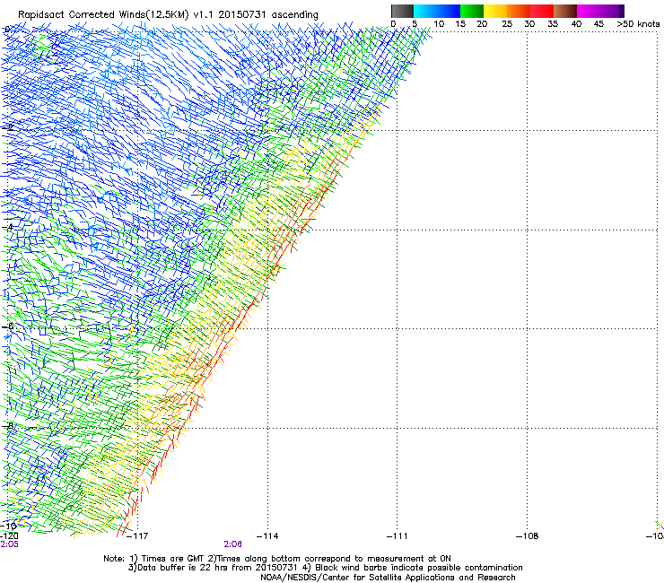Click the '35' legend speed label

[x=553, y=23]
